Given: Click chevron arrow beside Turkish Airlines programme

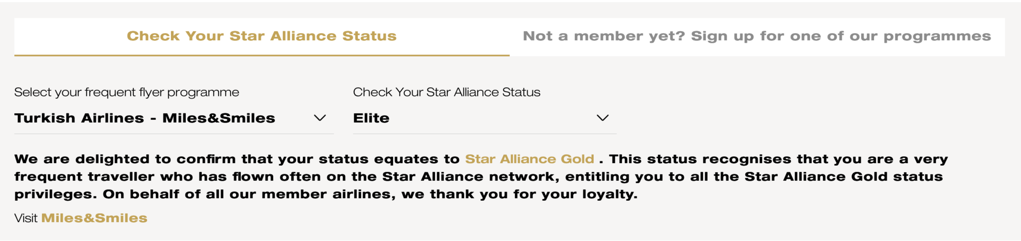Looking at the screenshot, I should tap(320, 118).
